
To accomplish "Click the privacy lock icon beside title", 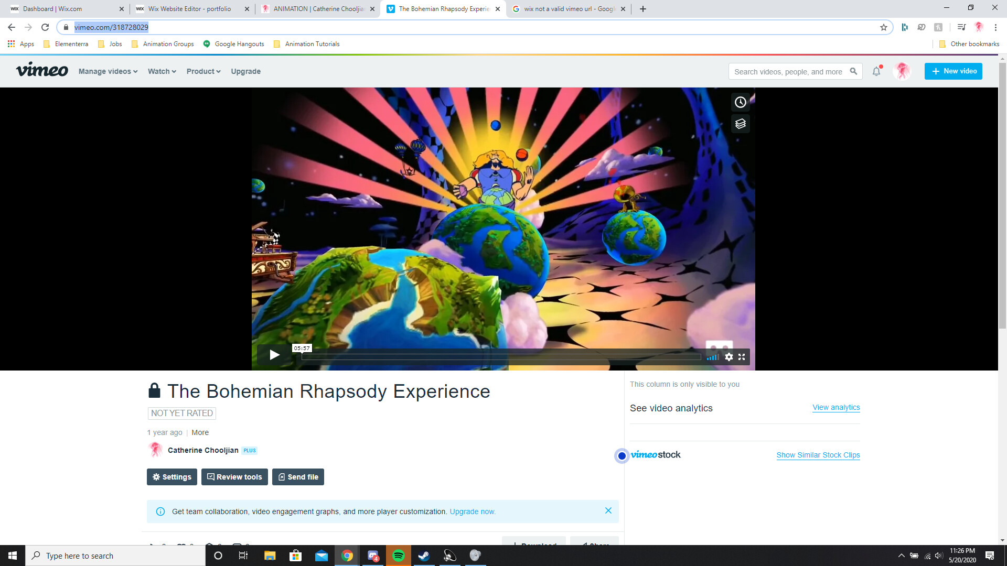I will [154, 390].
